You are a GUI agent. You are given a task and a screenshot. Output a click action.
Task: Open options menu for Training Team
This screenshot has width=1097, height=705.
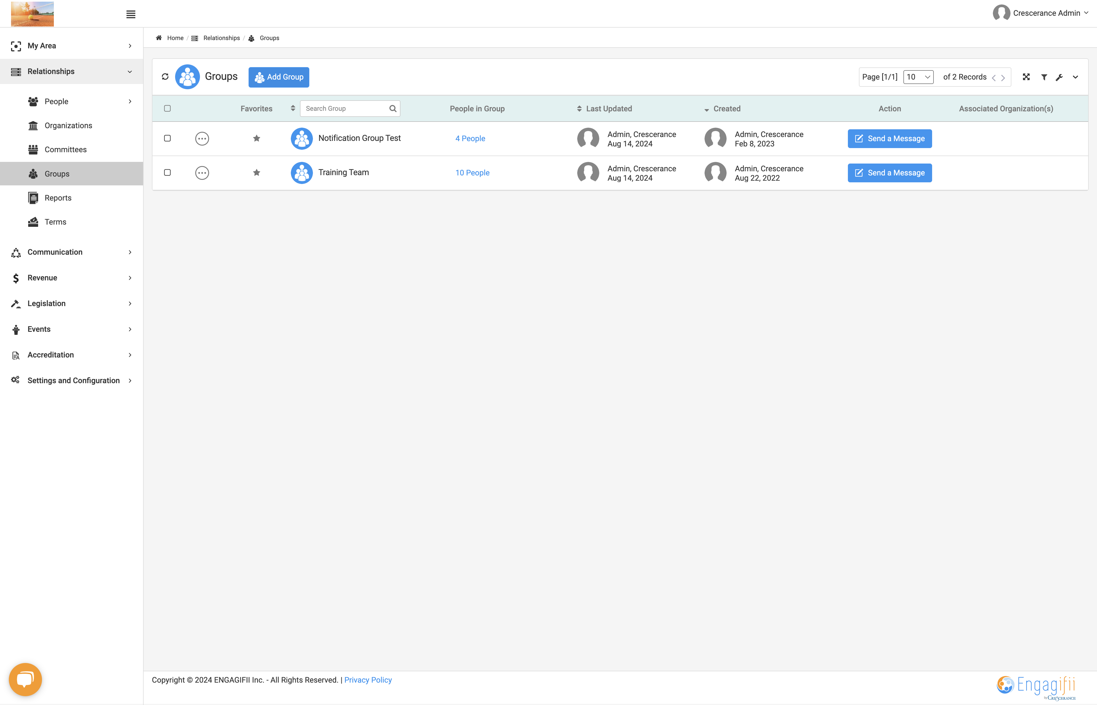tap(202, 173)
